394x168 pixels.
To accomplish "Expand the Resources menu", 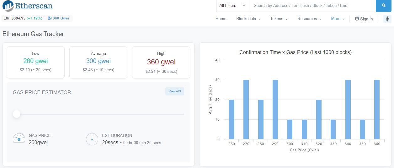I will click(309, 19).
